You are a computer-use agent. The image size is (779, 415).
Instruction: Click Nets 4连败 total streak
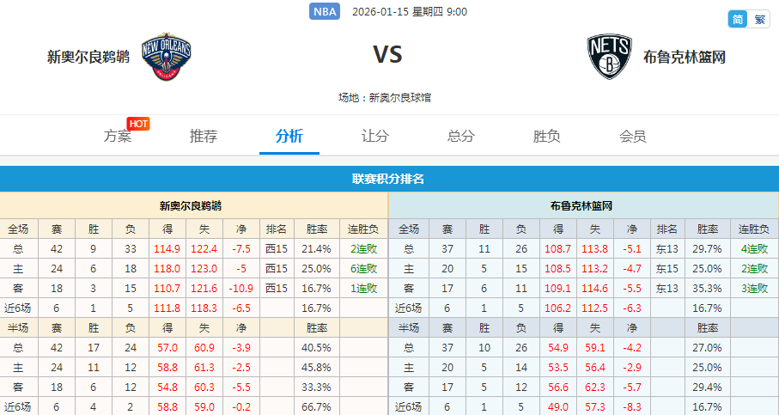coord(754,248)
